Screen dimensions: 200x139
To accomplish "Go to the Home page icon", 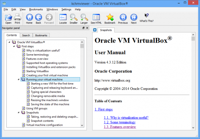I will pos(29,19).
